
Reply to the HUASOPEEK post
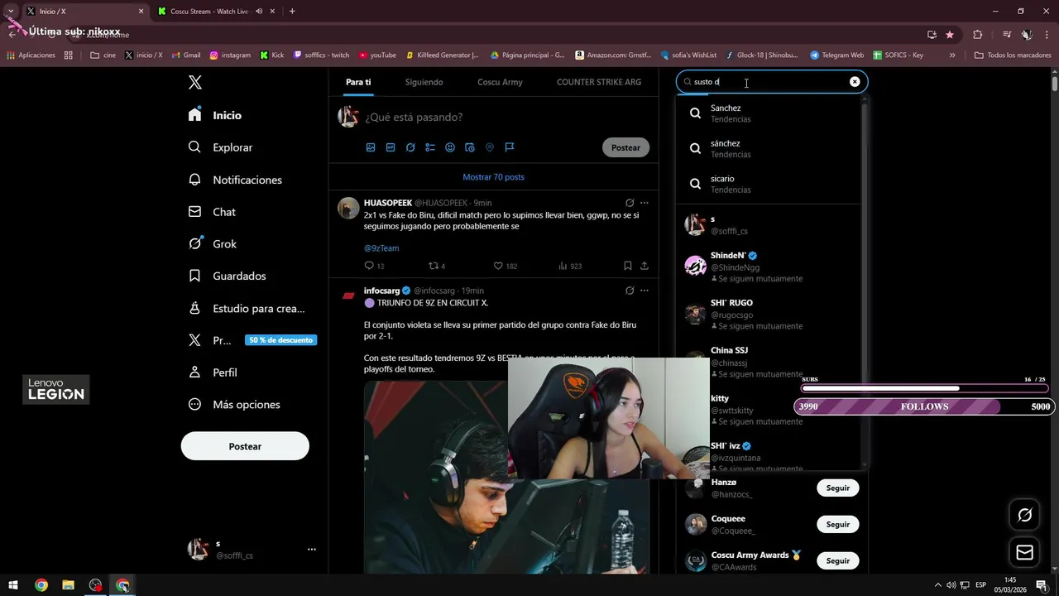click(374, 266)
